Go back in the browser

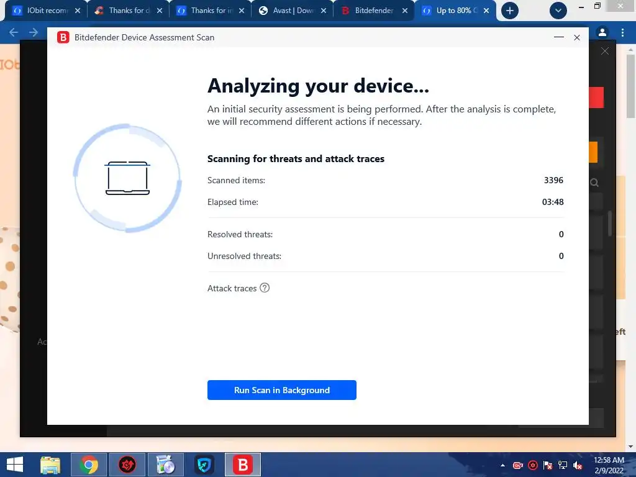[14, 32]
